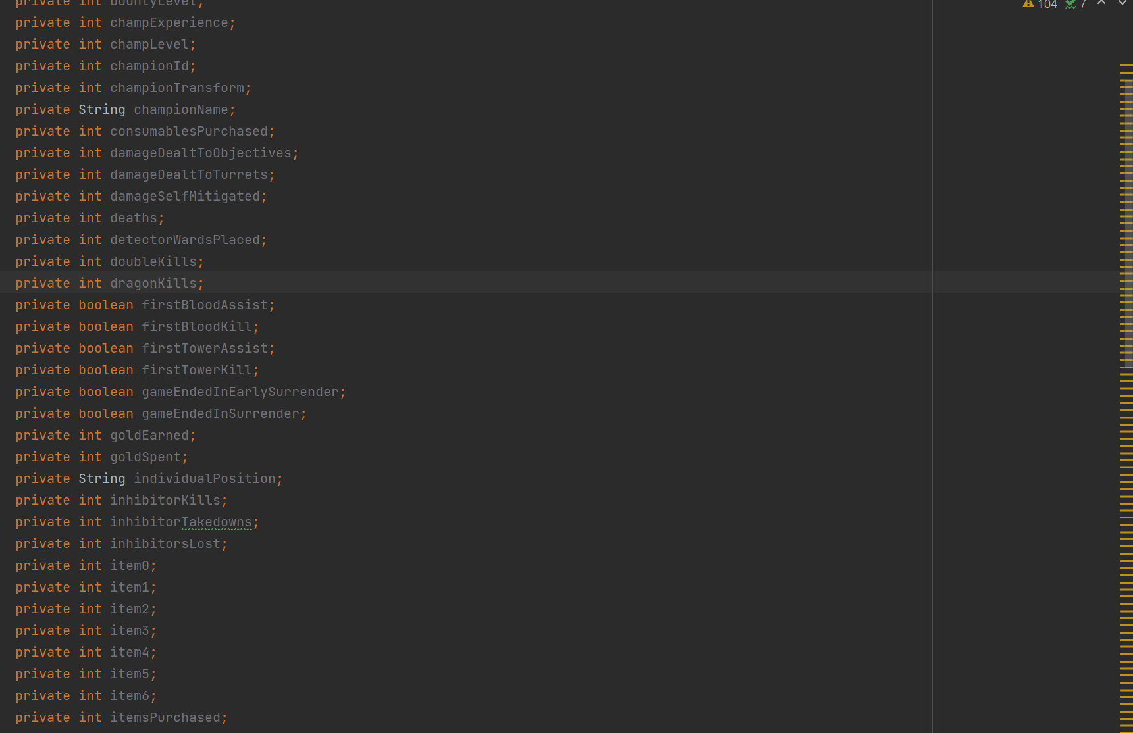Click the item0 field name
The height and width of the screenshot is (733, 1133).
click(x=130, y=566)
